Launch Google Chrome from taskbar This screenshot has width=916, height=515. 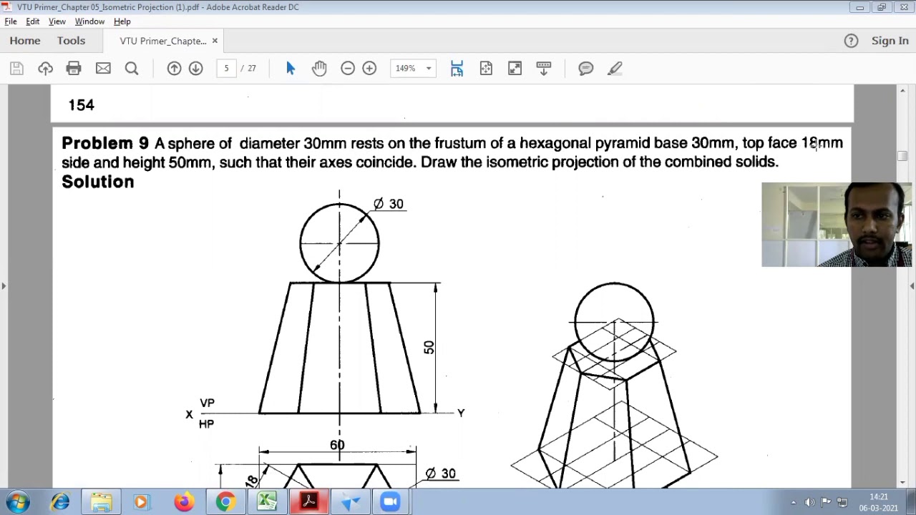click(x=225, y=502)
